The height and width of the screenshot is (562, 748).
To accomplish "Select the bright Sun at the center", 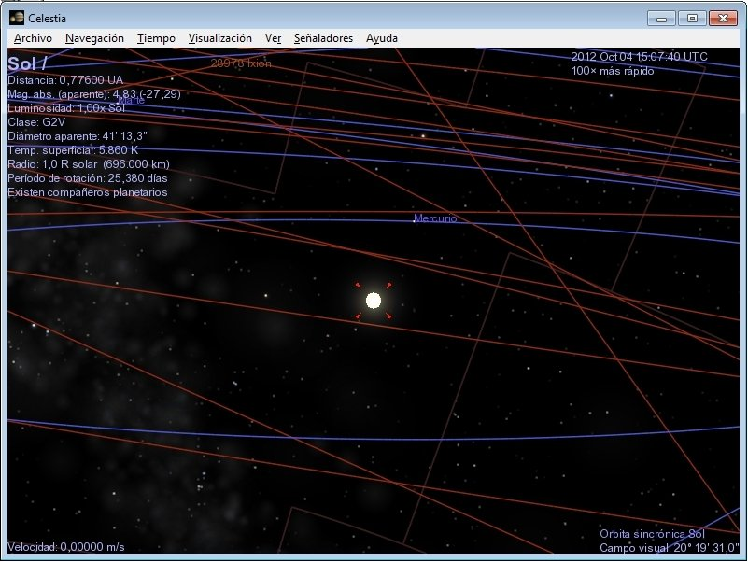I will (x=374, y=301).
